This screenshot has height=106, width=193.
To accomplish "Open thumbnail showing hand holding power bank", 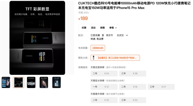I will [x=44, y=82].
